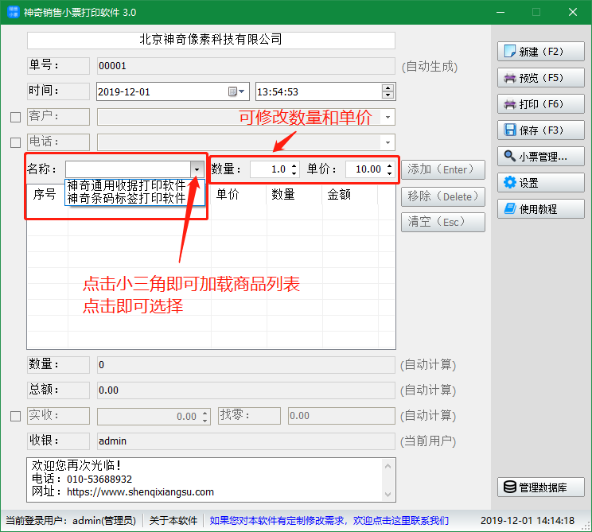Click the 收银 field showing admin
This screenshot has height=532, width=592.
[x=246, y=441]
